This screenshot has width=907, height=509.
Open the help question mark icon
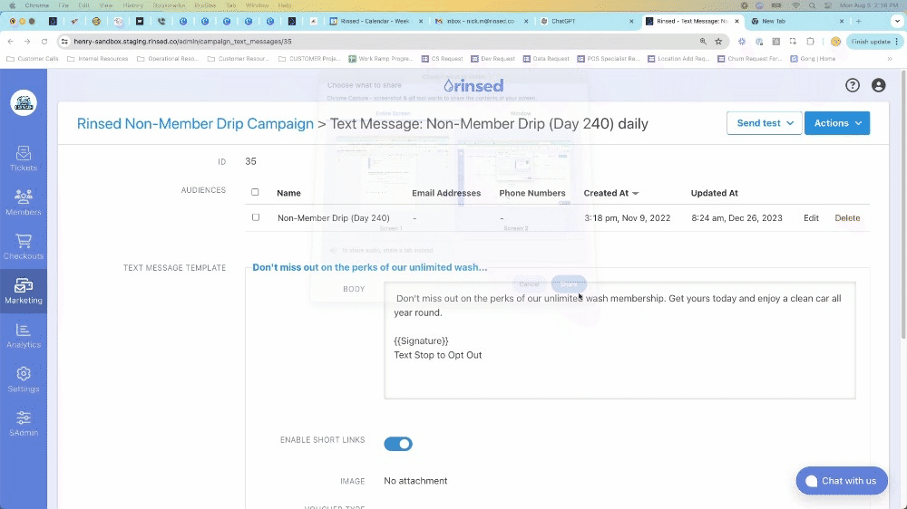(x=852, y=85)
